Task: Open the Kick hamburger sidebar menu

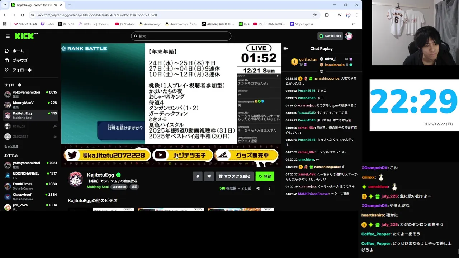Action: point(8,36)
